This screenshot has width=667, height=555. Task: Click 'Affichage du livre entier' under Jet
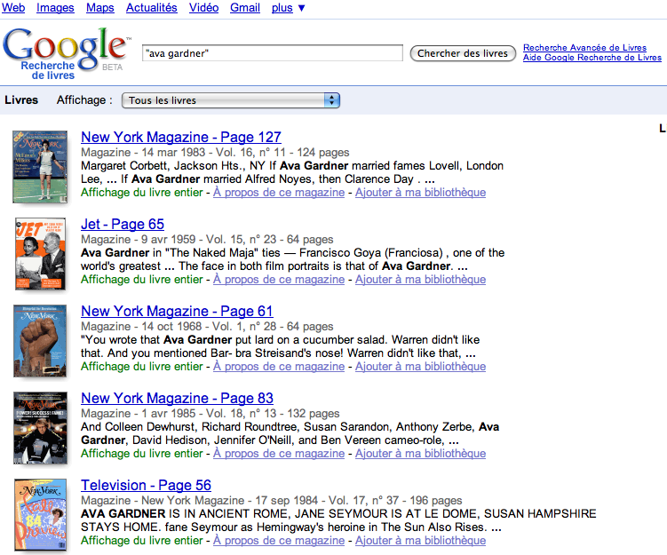click(x=142, y=280)
